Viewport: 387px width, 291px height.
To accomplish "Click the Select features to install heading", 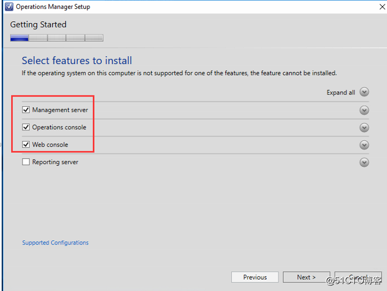I will [76, 61].
